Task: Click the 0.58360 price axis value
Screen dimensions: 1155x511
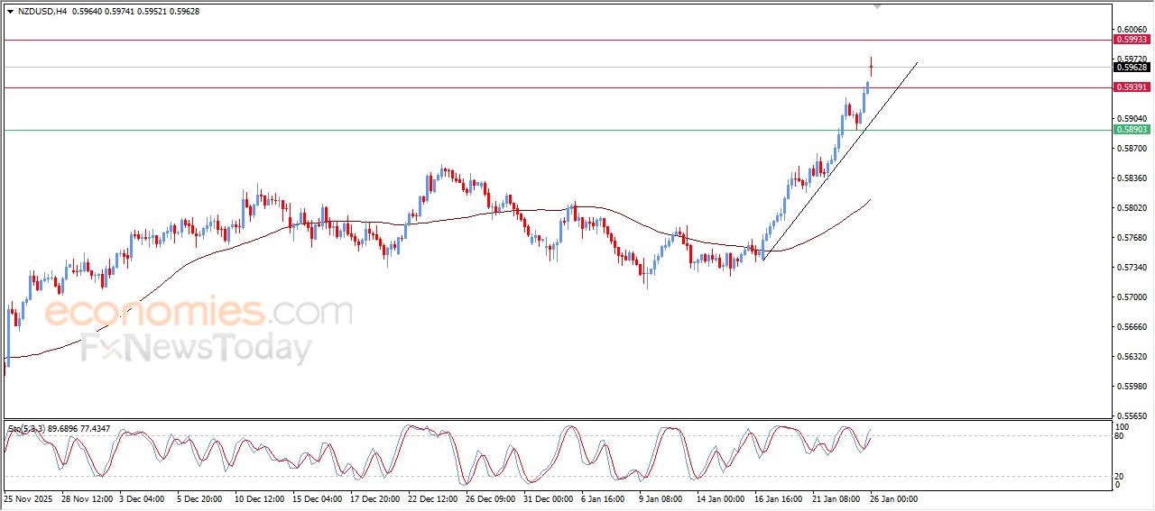Action: [1131, 178]
